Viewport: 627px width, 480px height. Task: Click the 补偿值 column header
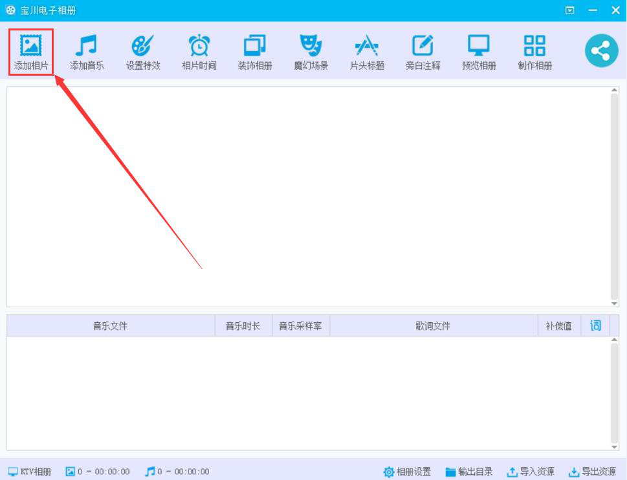point(558,326)
